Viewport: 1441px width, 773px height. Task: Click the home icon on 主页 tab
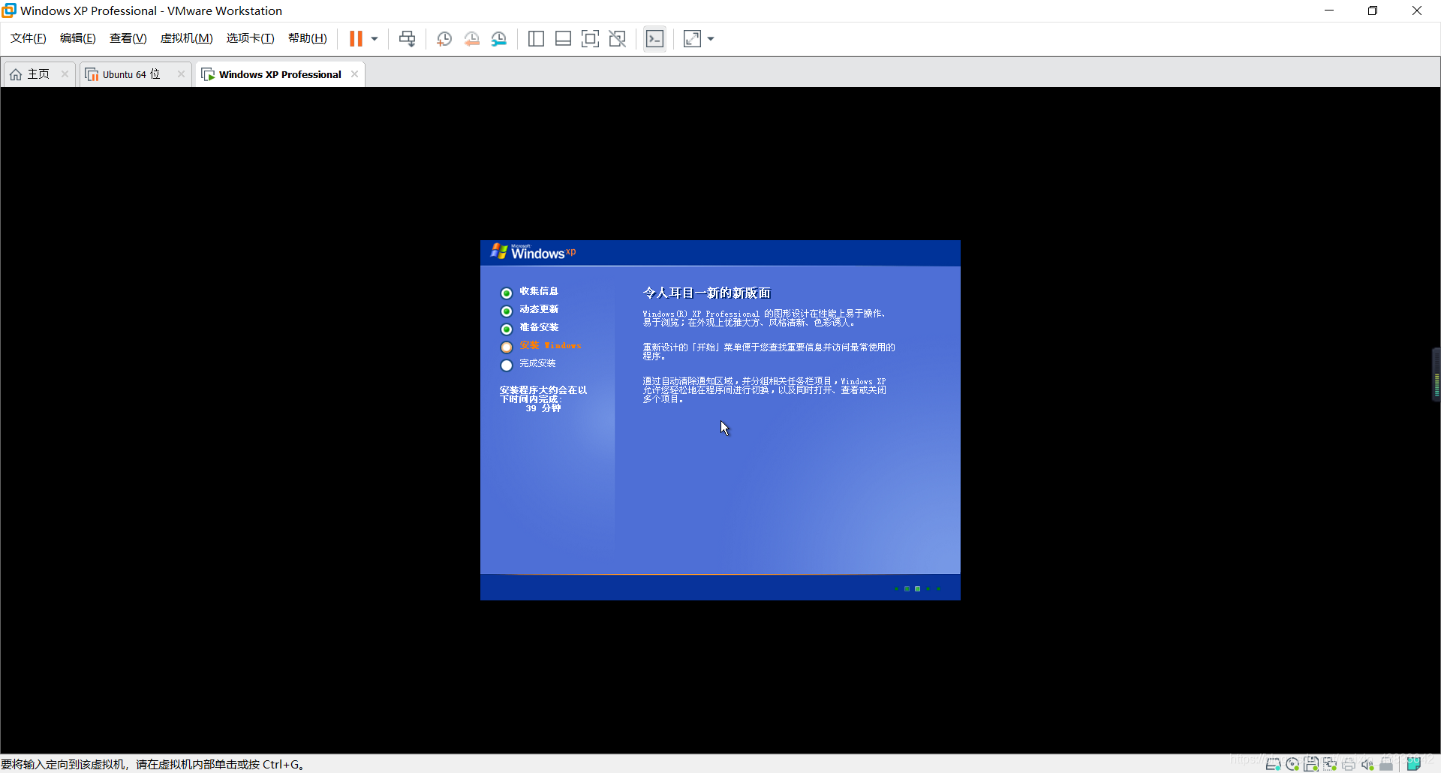16,74
